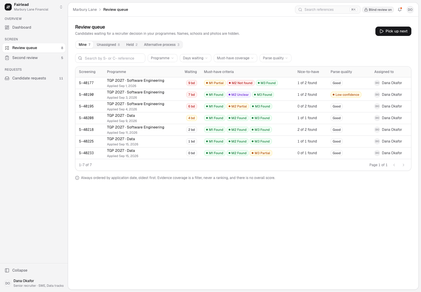
Task: Open Dashboard in the sidebar
Action: [x=34, y=27]
